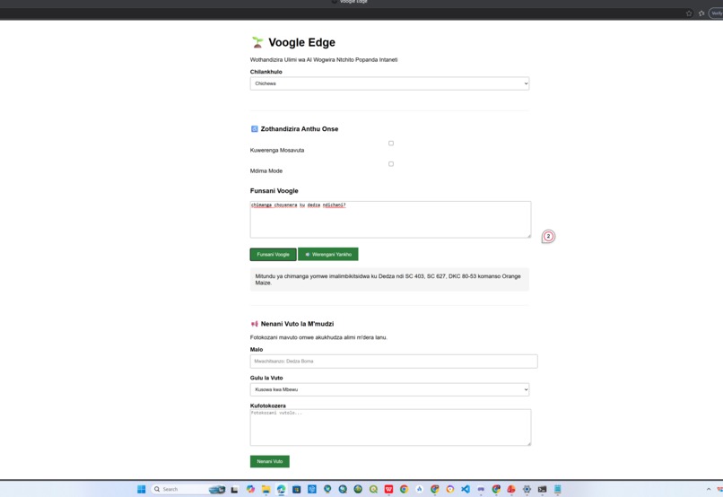Open Windows Settings gear on the taskbar

(x=527, y=489)
